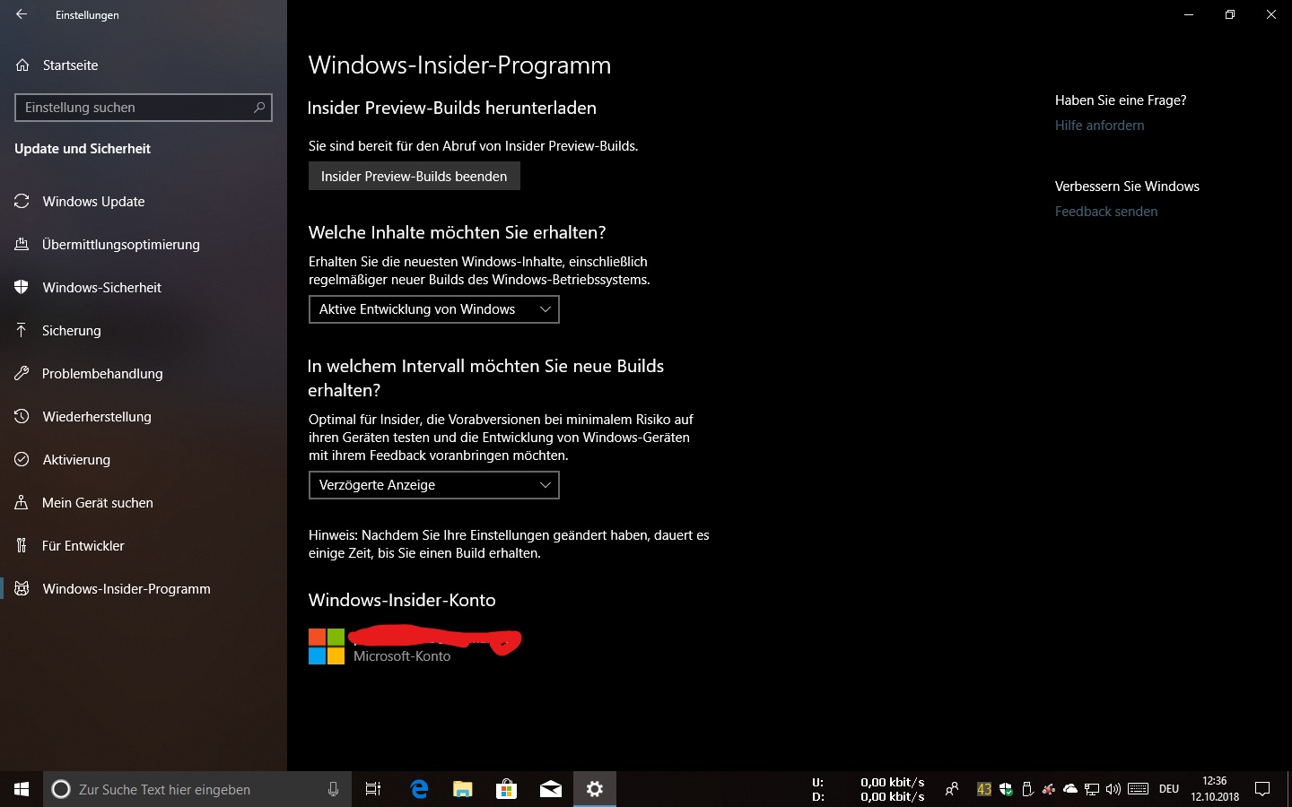1292x807 pixels.
Task: Open the clock showing 12:36
Action: click(1215, 789)
